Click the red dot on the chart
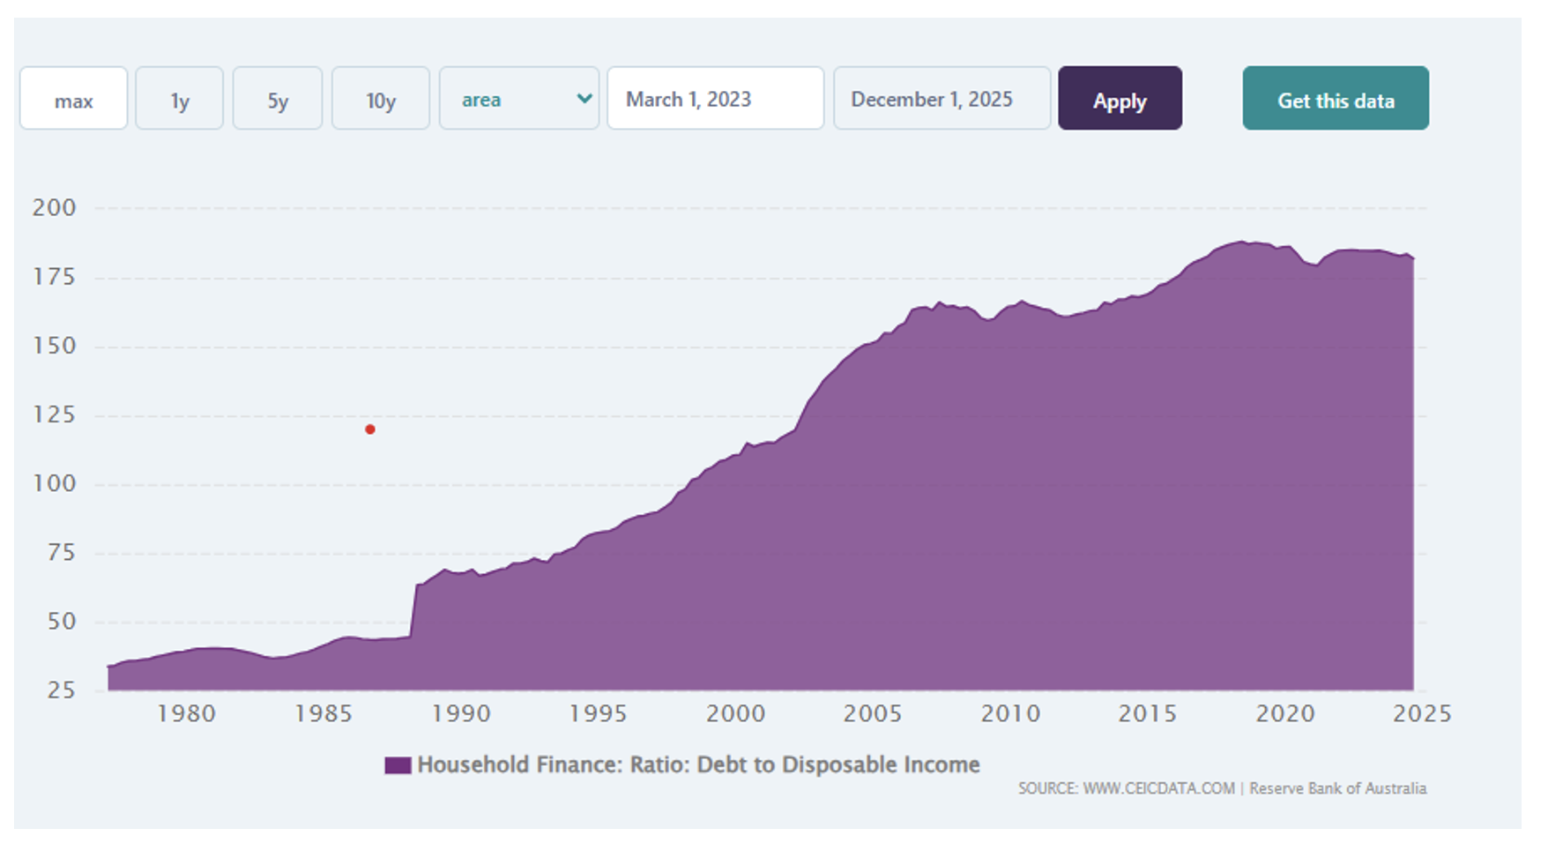 (370, 429)
